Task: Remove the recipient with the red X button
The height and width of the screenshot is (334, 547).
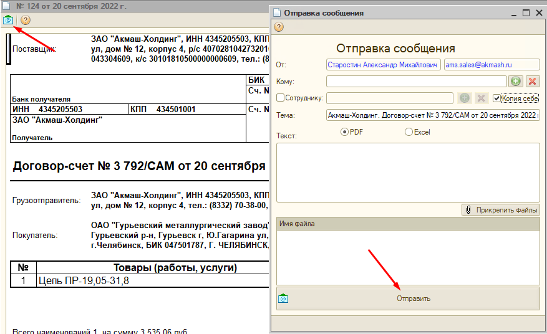Action: pos(533,81)
